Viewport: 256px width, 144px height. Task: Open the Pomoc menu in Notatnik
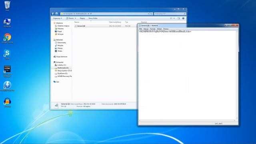click(x=166, y=29)
